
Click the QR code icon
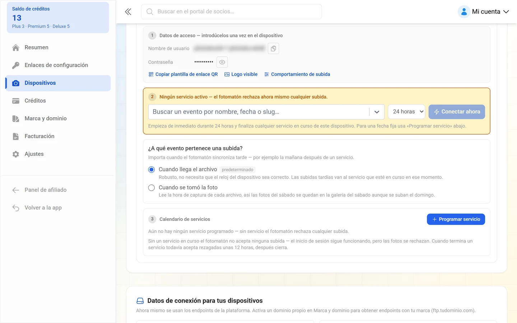coord(151,74)
